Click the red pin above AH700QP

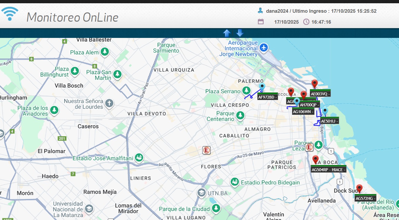(x=303, y=95)
